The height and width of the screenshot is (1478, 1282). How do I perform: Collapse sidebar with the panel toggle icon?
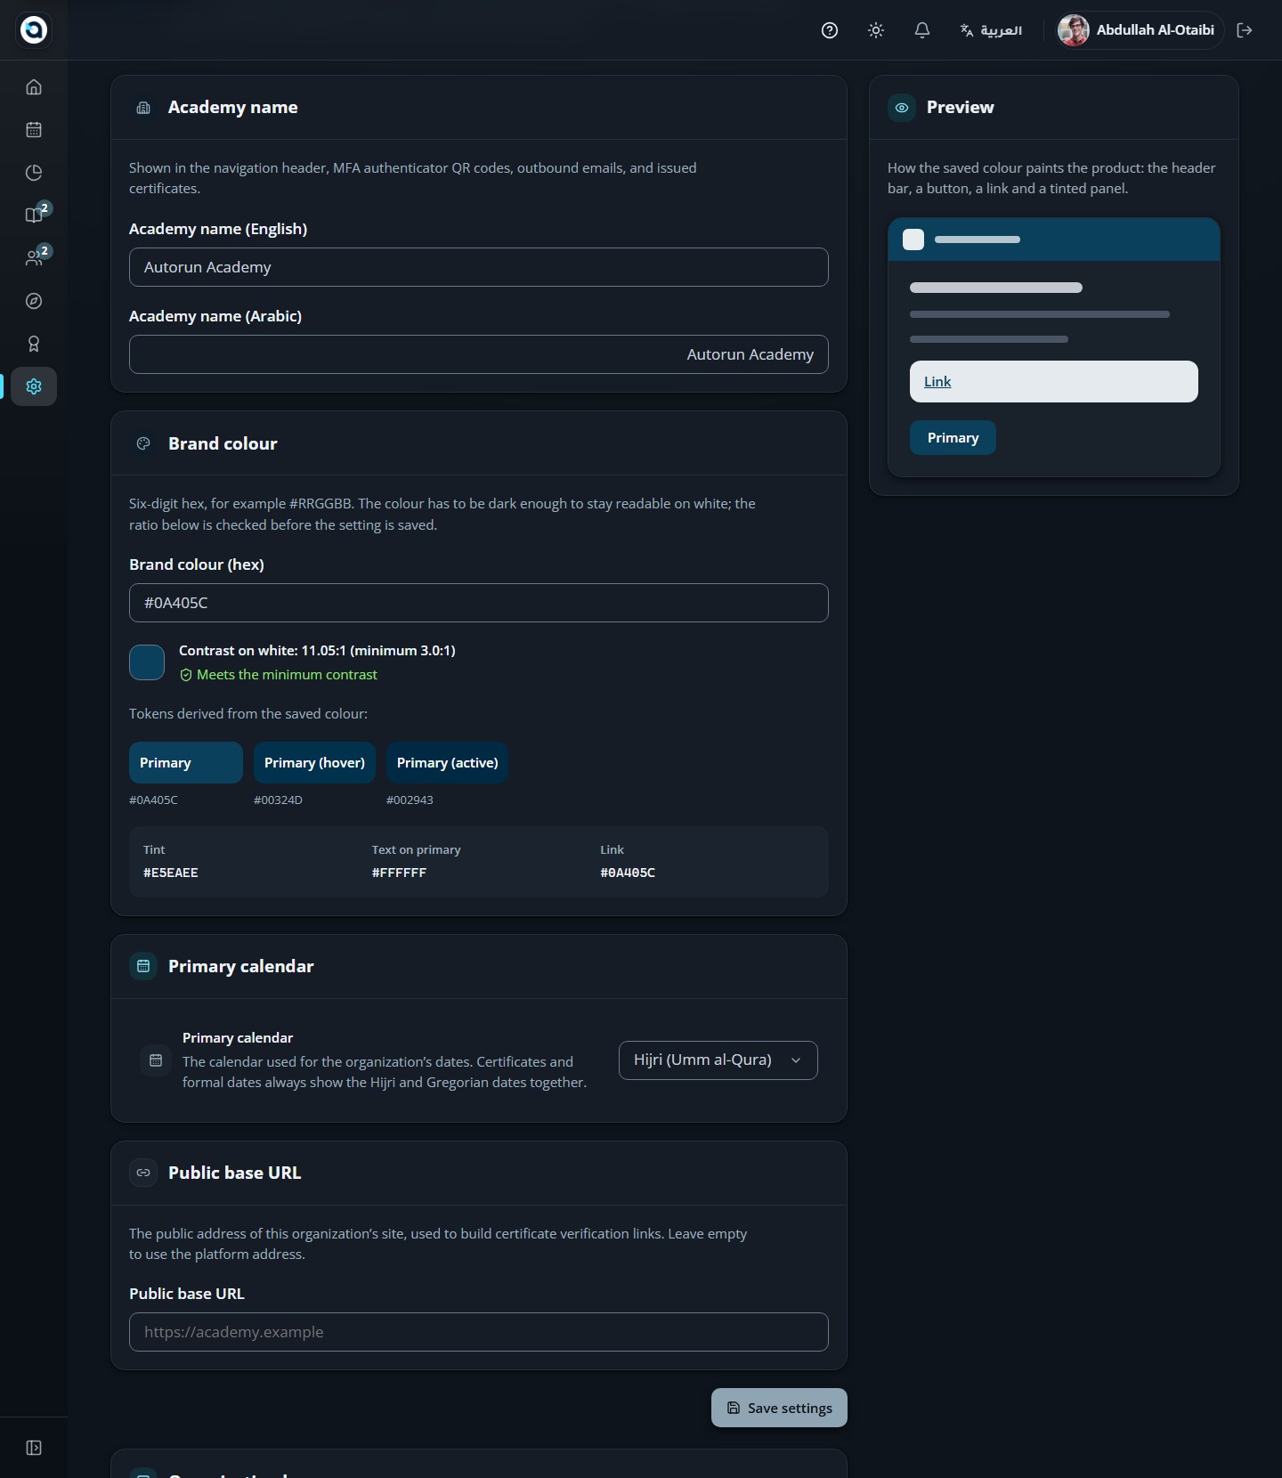click(34, 1448)
